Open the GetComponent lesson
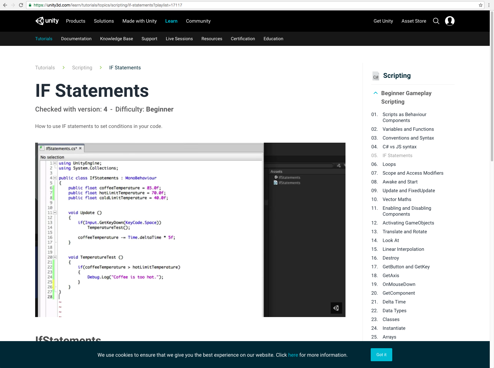494x368 pixels. coord(398,293)
